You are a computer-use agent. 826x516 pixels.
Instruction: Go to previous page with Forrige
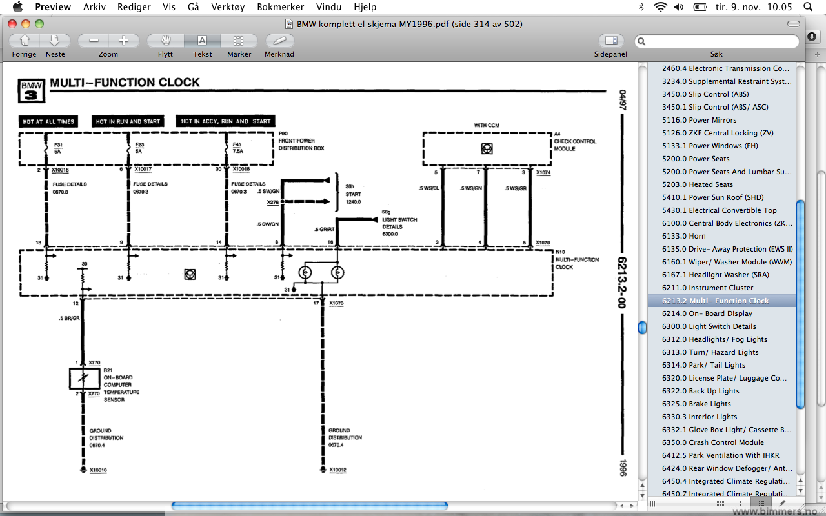[x=25, y=41]
